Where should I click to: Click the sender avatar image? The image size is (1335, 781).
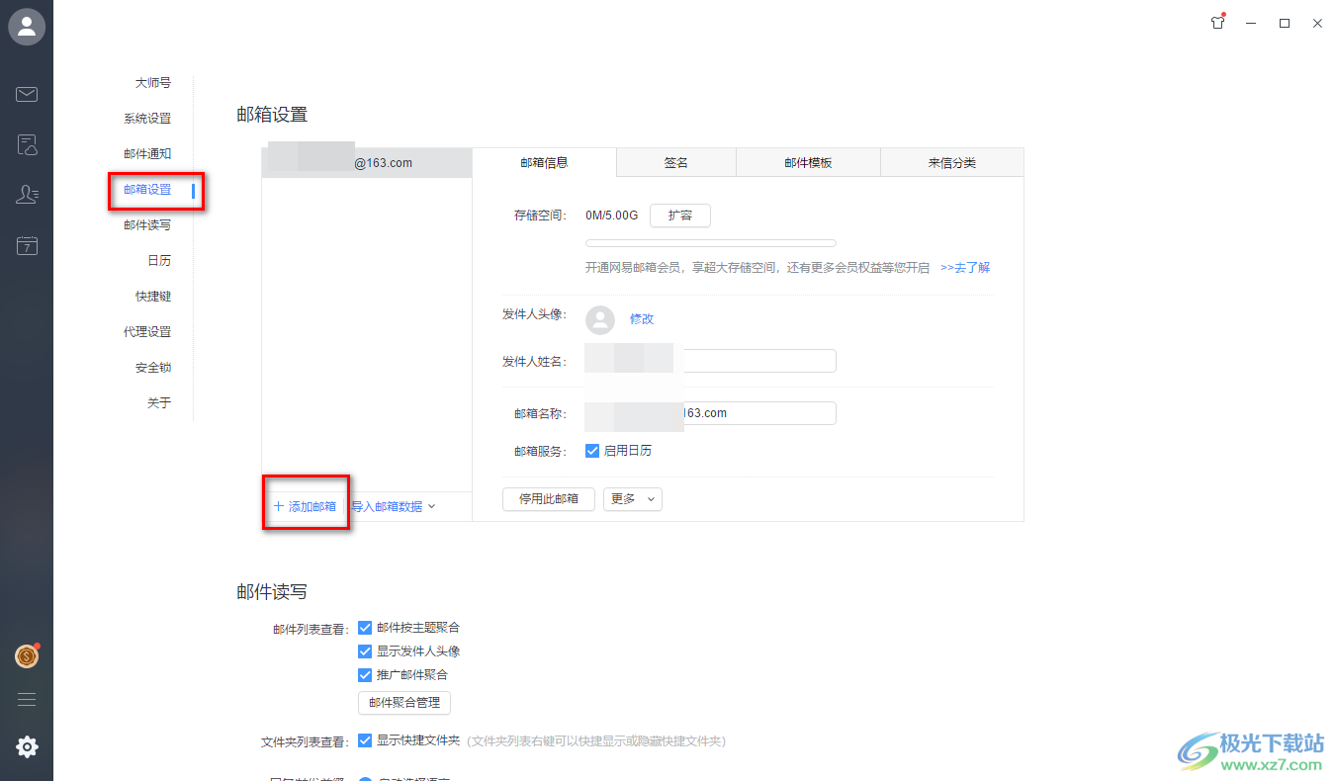tap(600, 319)
